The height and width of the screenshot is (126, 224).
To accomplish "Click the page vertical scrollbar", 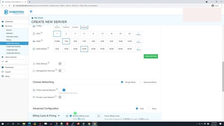I will click(223, 76).
